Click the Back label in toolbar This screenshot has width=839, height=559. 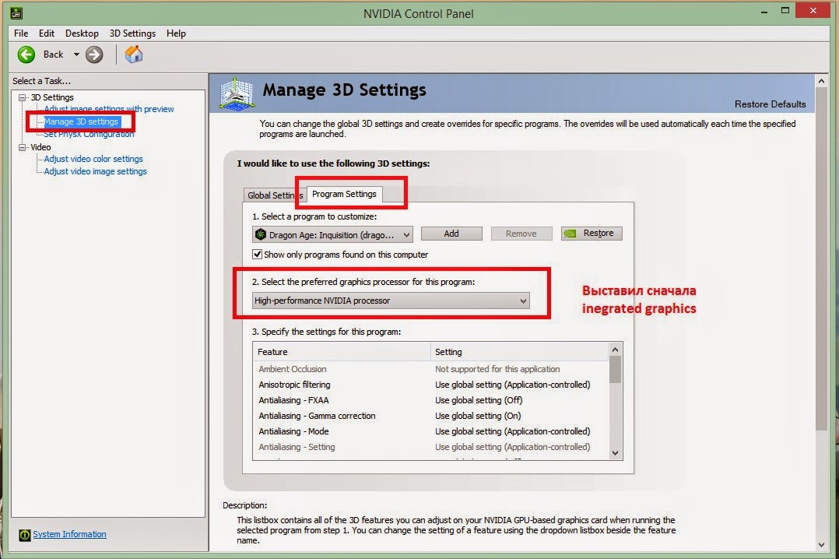(53, 54)
